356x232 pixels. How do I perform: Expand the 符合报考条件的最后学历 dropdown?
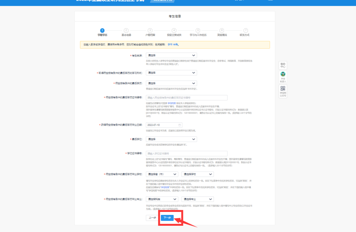coord(171,83)
